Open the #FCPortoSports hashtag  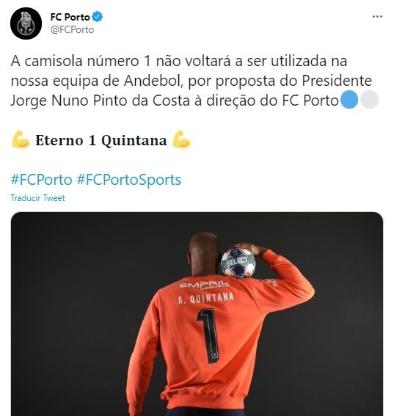(129, 180)
